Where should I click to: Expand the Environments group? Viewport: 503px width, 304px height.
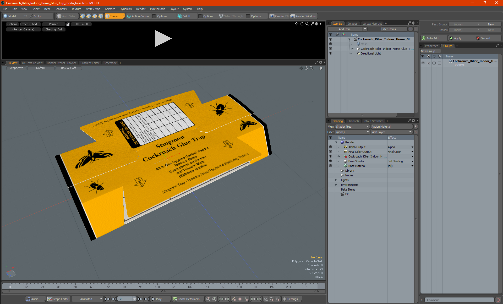pos(336,185)
